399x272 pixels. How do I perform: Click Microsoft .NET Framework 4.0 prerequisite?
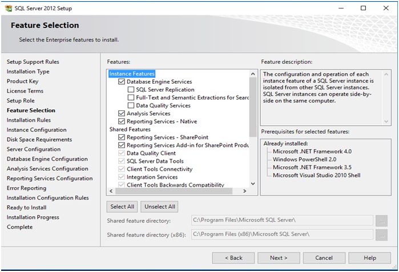click(312, 151)
